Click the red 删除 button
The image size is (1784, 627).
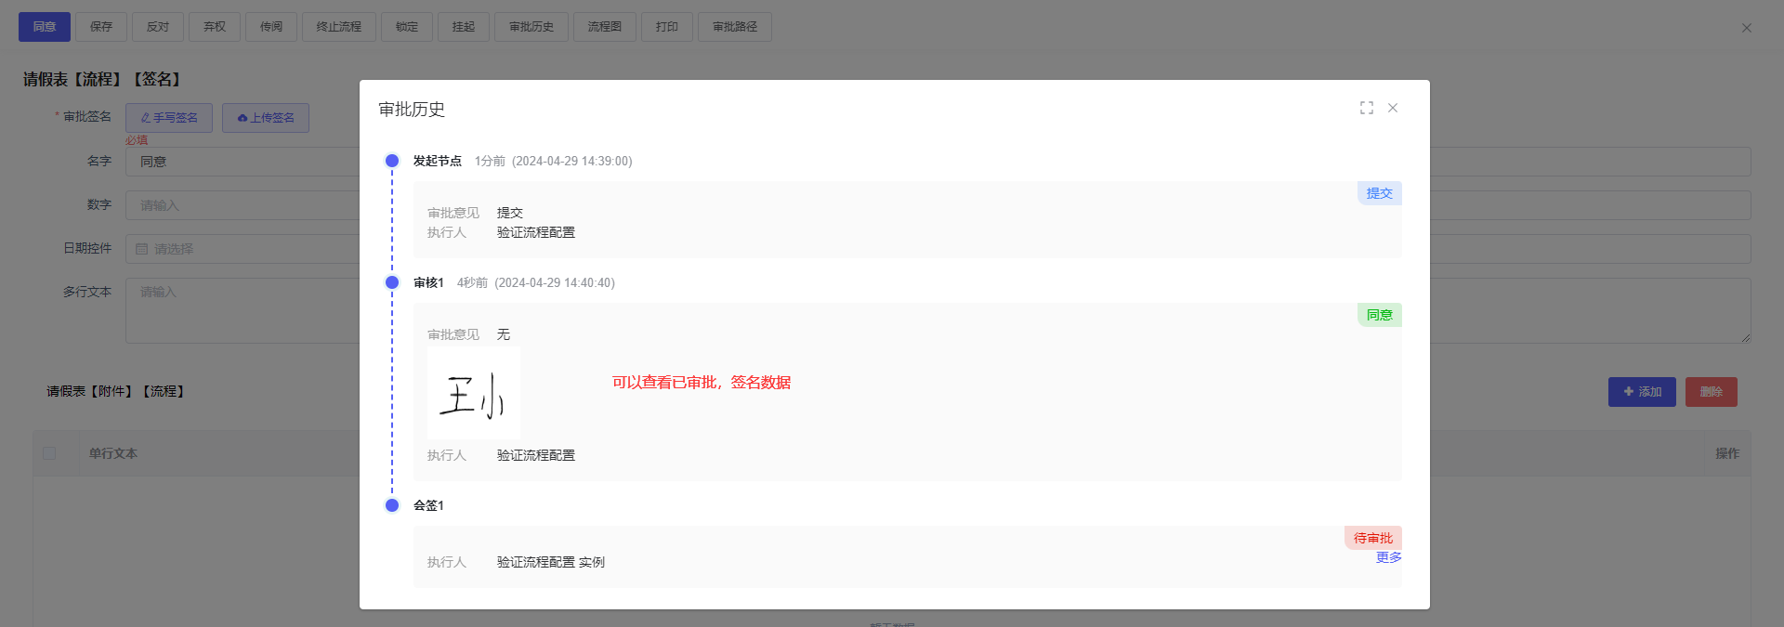[1711, 392]
